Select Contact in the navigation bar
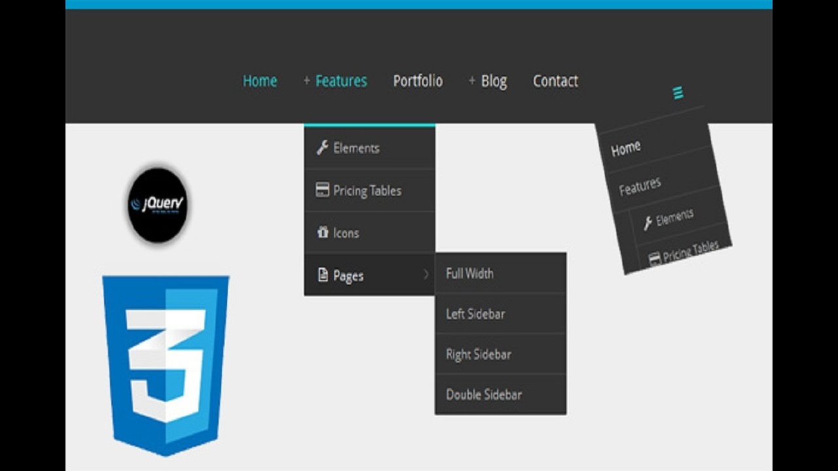Viewport: 838px width, 471px height. pyautogui.click(x=555, y=81)
